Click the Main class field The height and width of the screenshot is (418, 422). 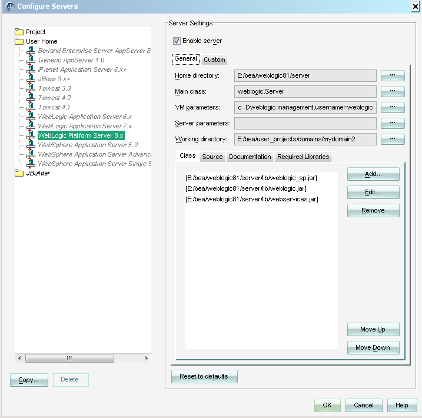click(x=305, y=91)
